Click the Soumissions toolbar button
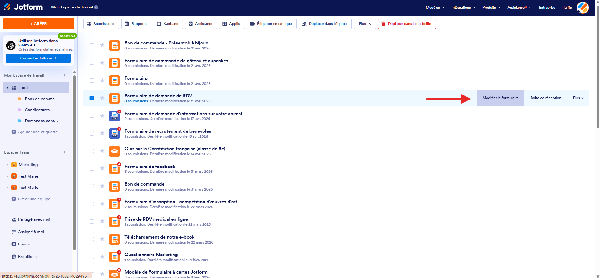The image size is (600, 278). [101, 24]
